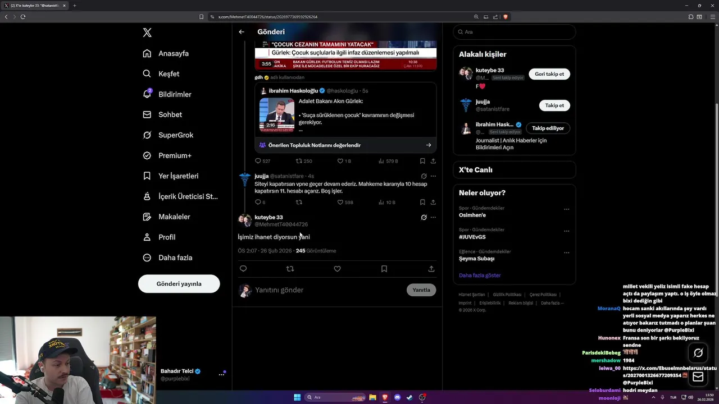Viewport: 719px width, 404px height.
Task: Reply icon on juujja's comment
Action: pos(258,202)
